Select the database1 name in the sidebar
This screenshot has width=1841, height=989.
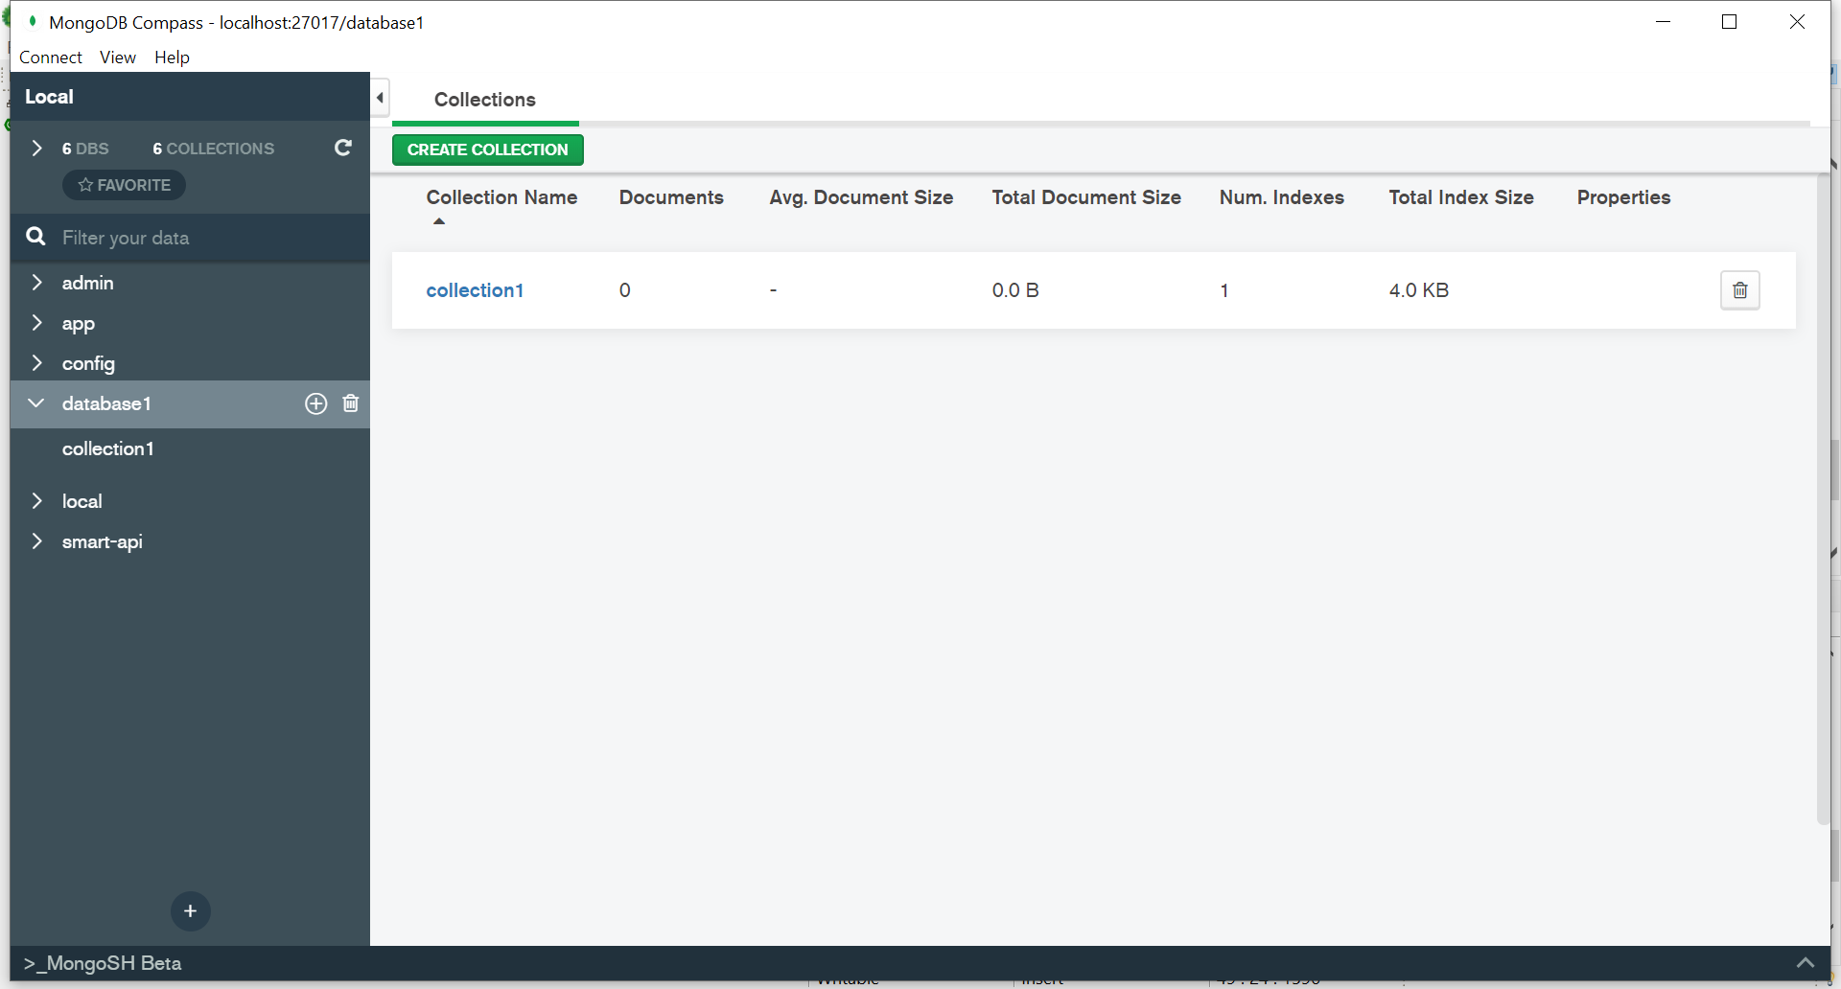(x=106, y=403)
